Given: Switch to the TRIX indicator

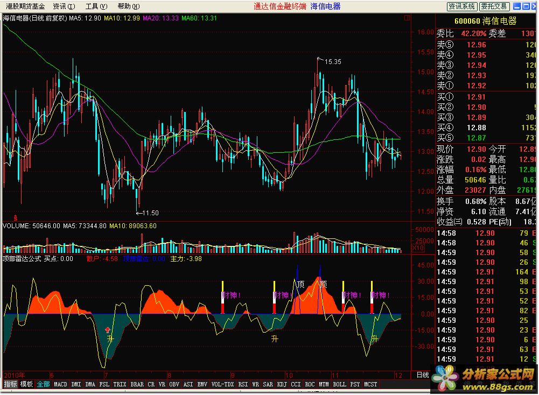Looking at the screenshot, I should [120, 384].
